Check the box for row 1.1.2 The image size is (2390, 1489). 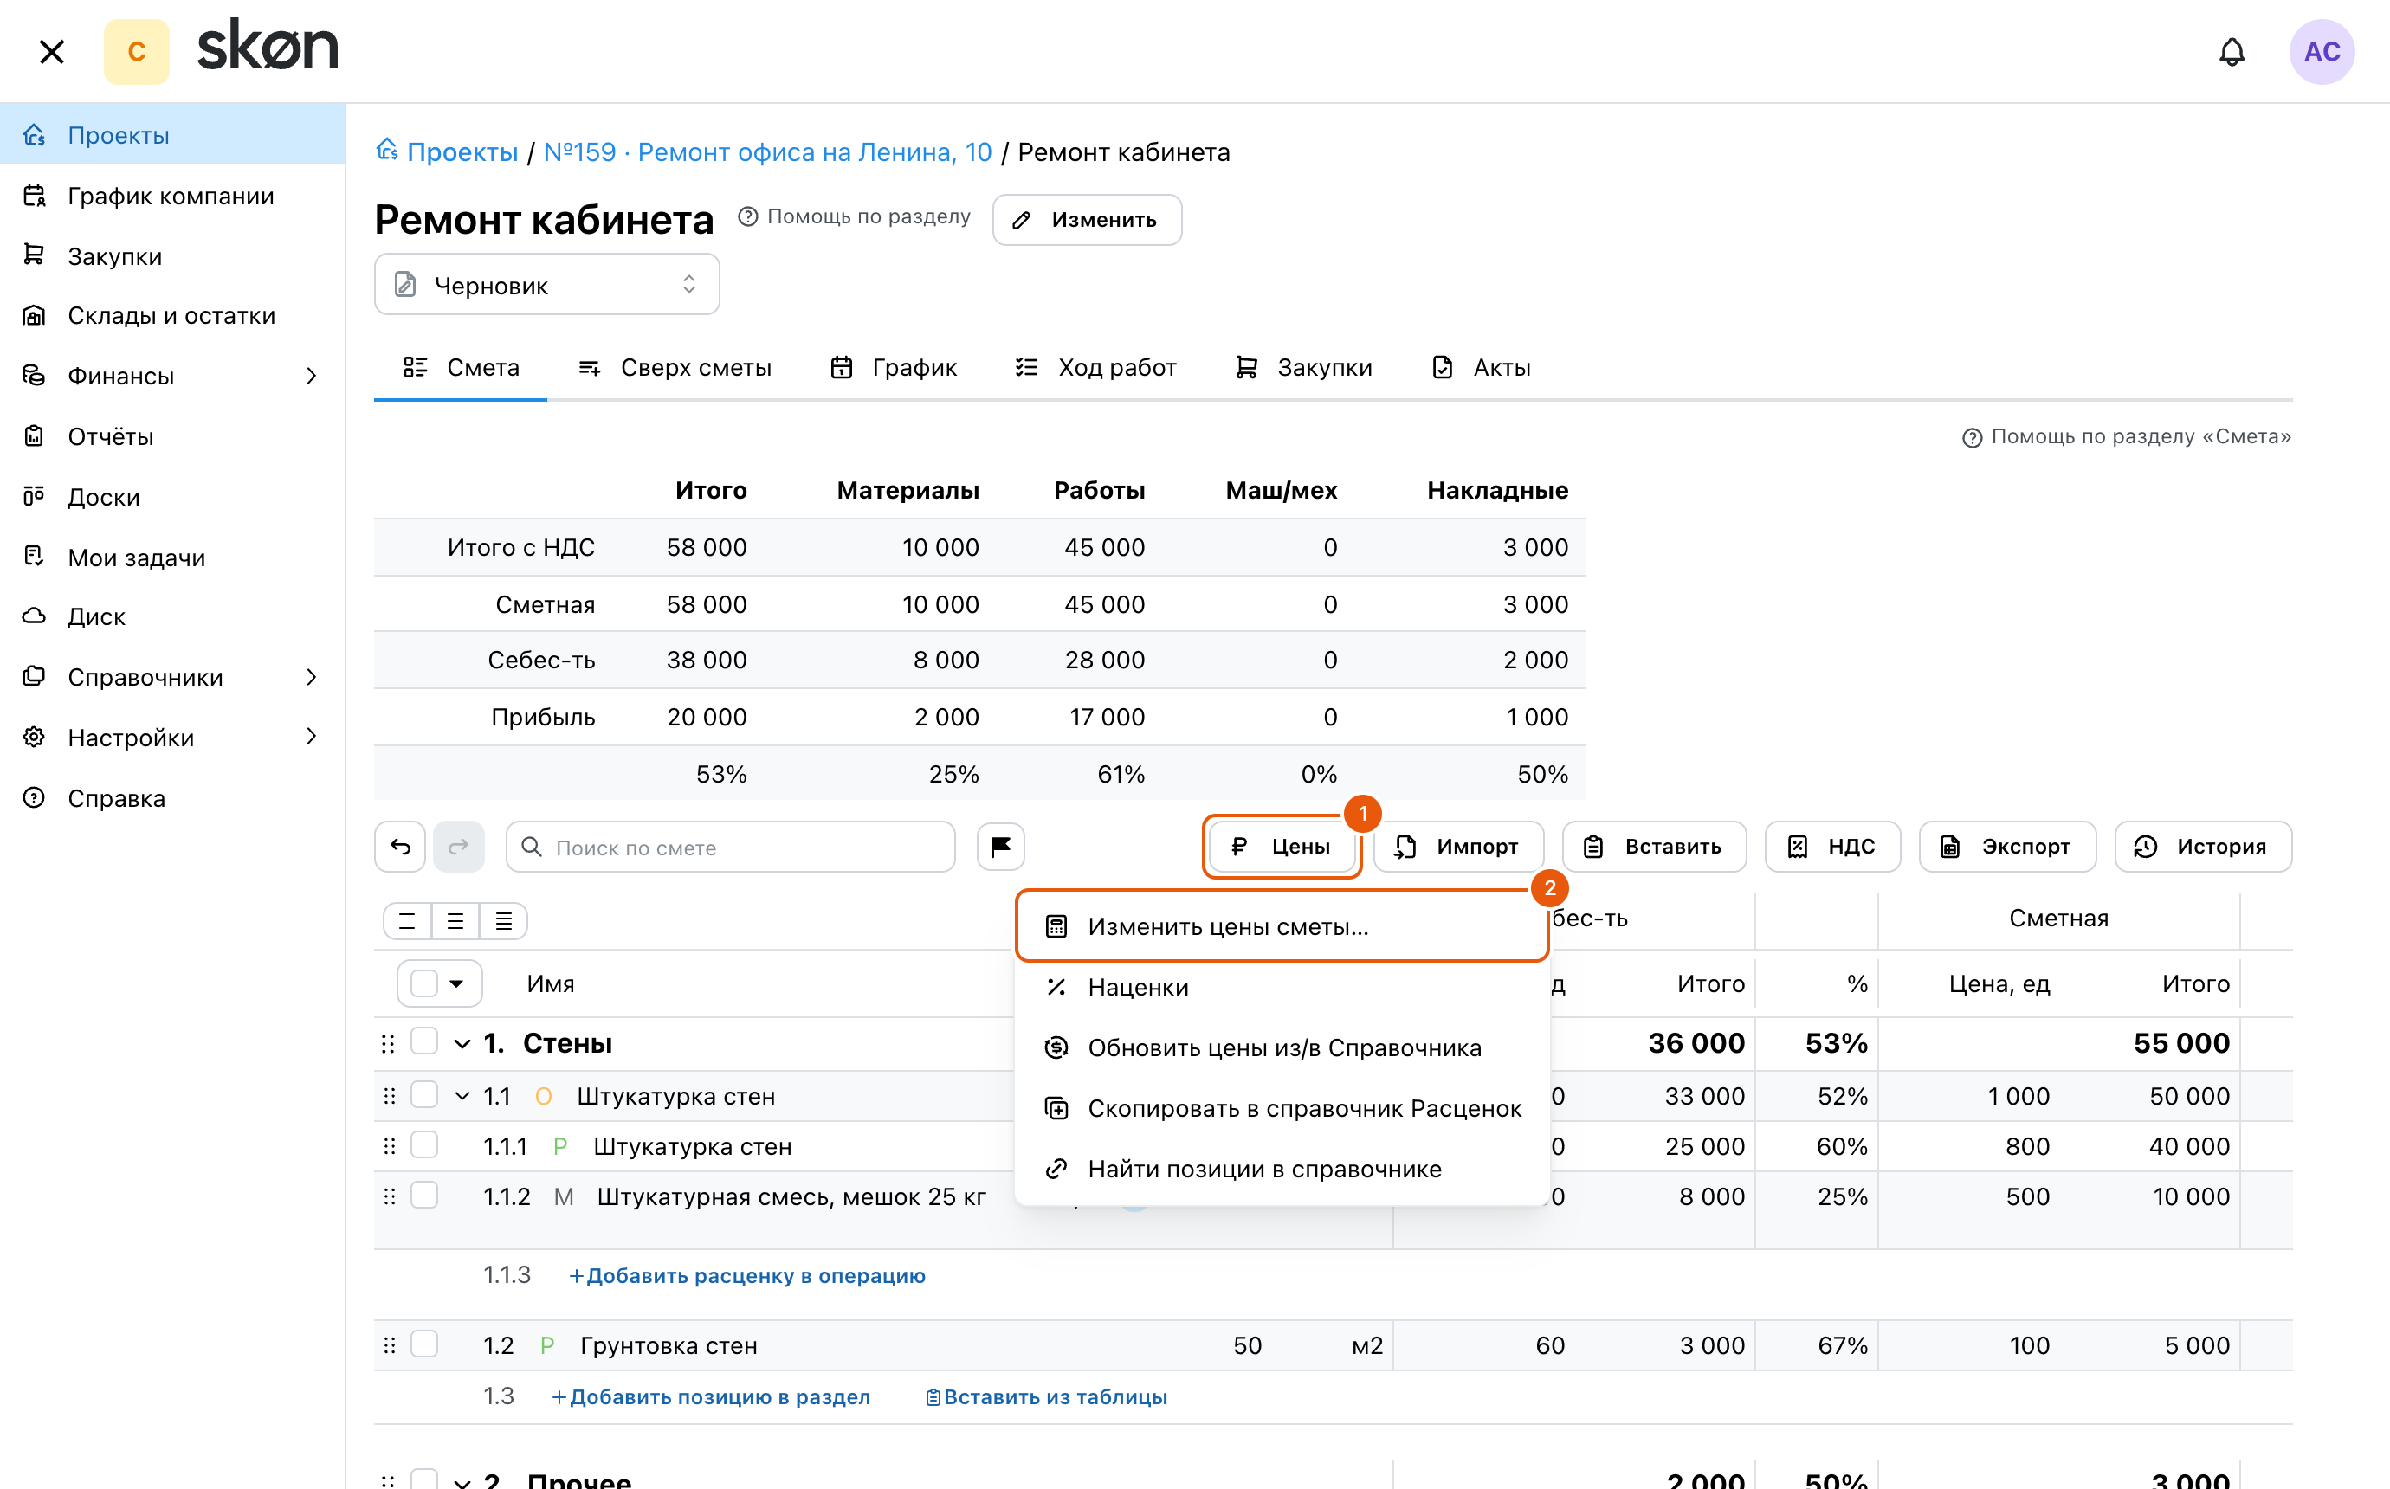(423, 1196)
